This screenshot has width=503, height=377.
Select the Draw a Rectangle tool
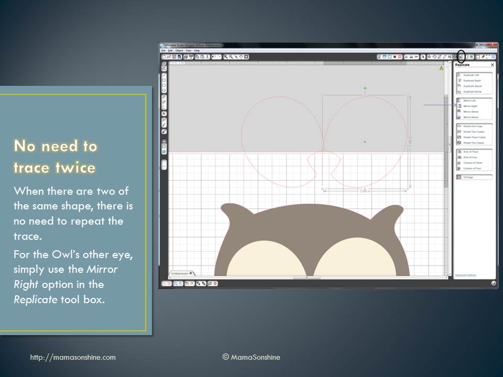tap(165, 80)
